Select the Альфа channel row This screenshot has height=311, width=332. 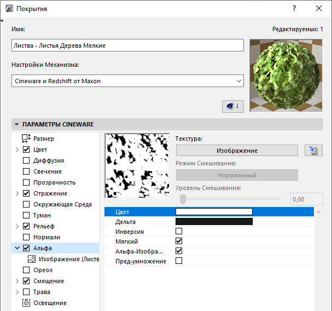coord(55,248)
